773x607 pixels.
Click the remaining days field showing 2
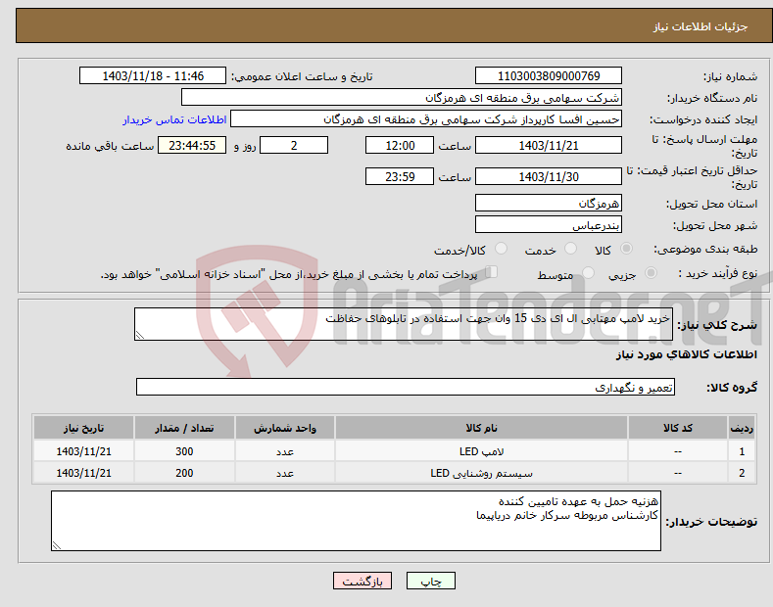coord(294,145)
